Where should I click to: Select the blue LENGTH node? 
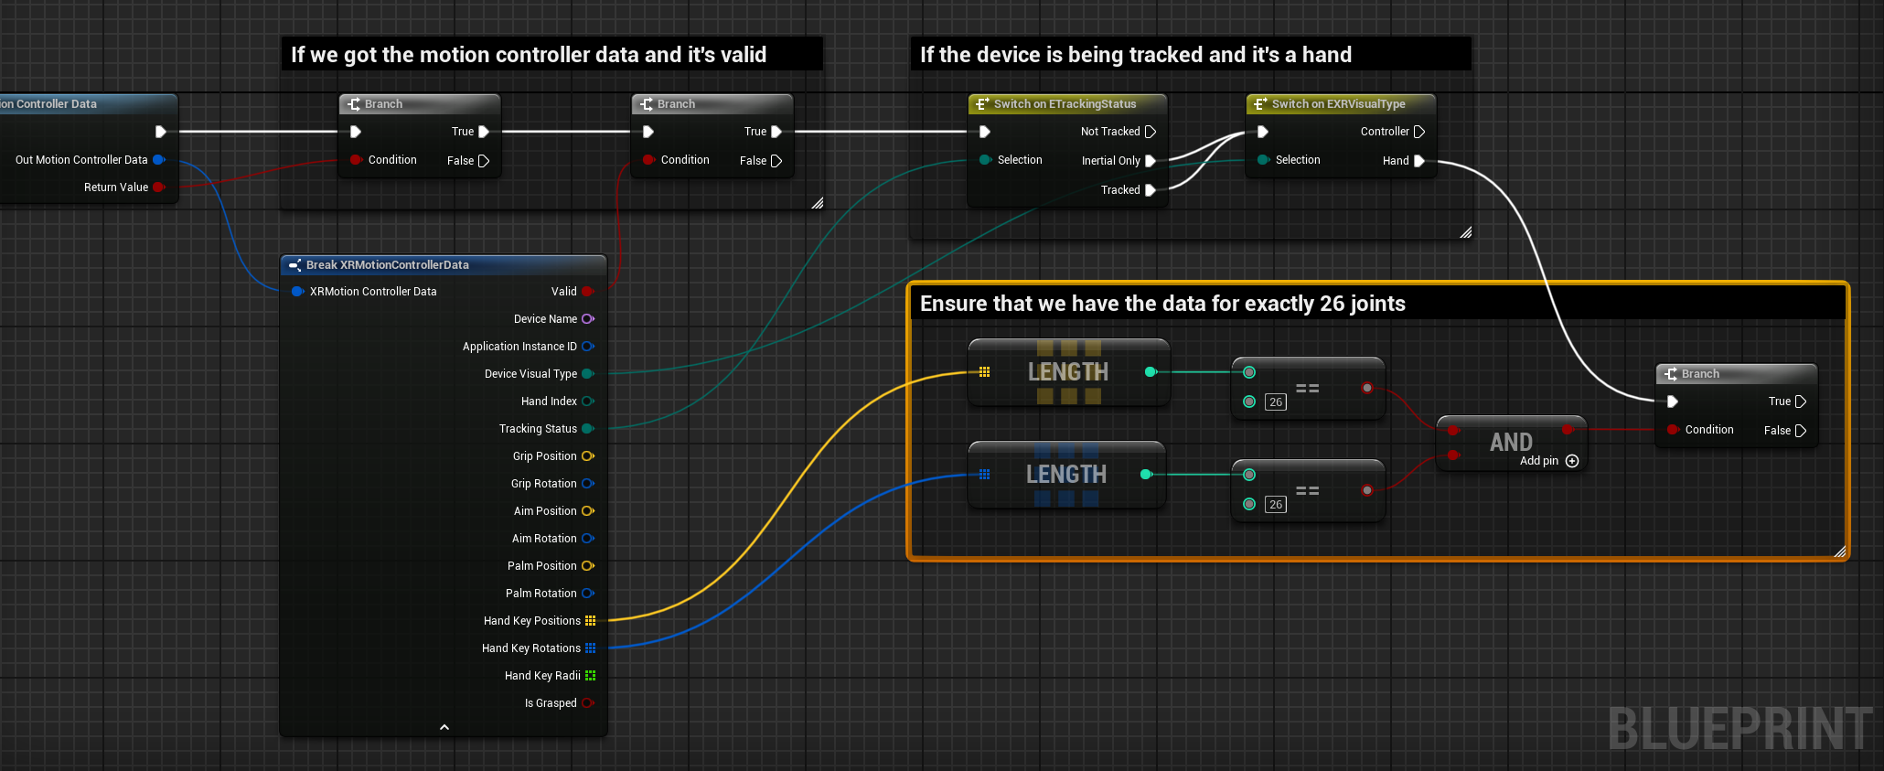[1066, 475]
